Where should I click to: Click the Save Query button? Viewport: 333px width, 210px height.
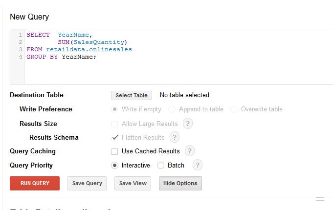87,183
